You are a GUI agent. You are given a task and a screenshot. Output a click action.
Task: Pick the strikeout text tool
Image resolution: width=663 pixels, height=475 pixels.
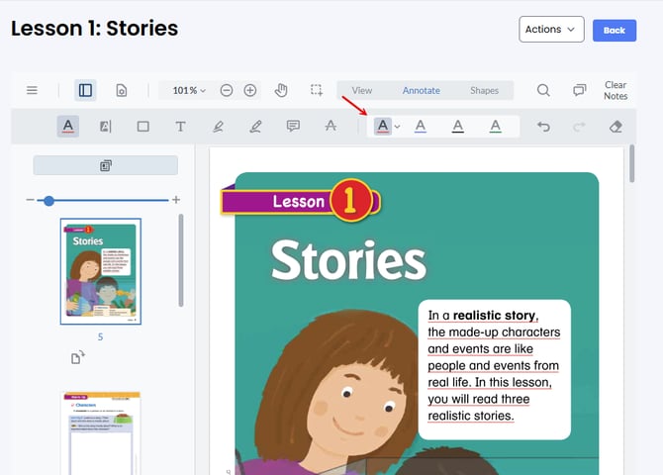point(331,127)
